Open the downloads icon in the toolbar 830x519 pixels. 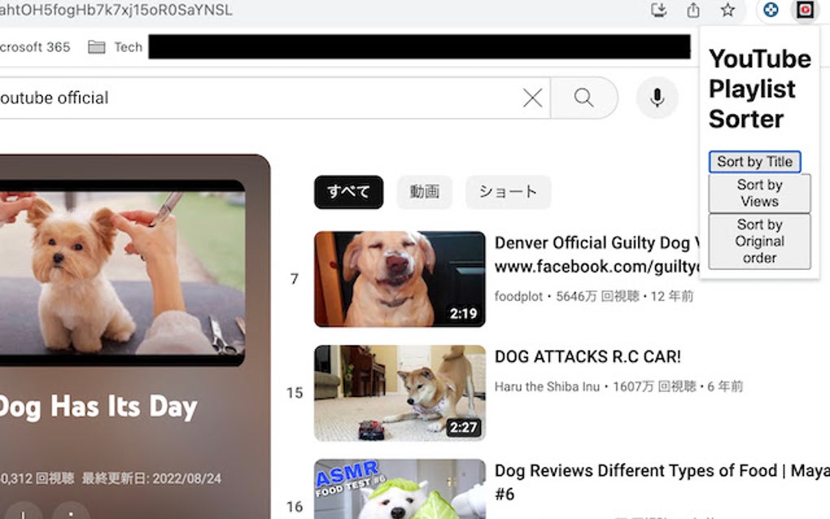tap(660, 11)
